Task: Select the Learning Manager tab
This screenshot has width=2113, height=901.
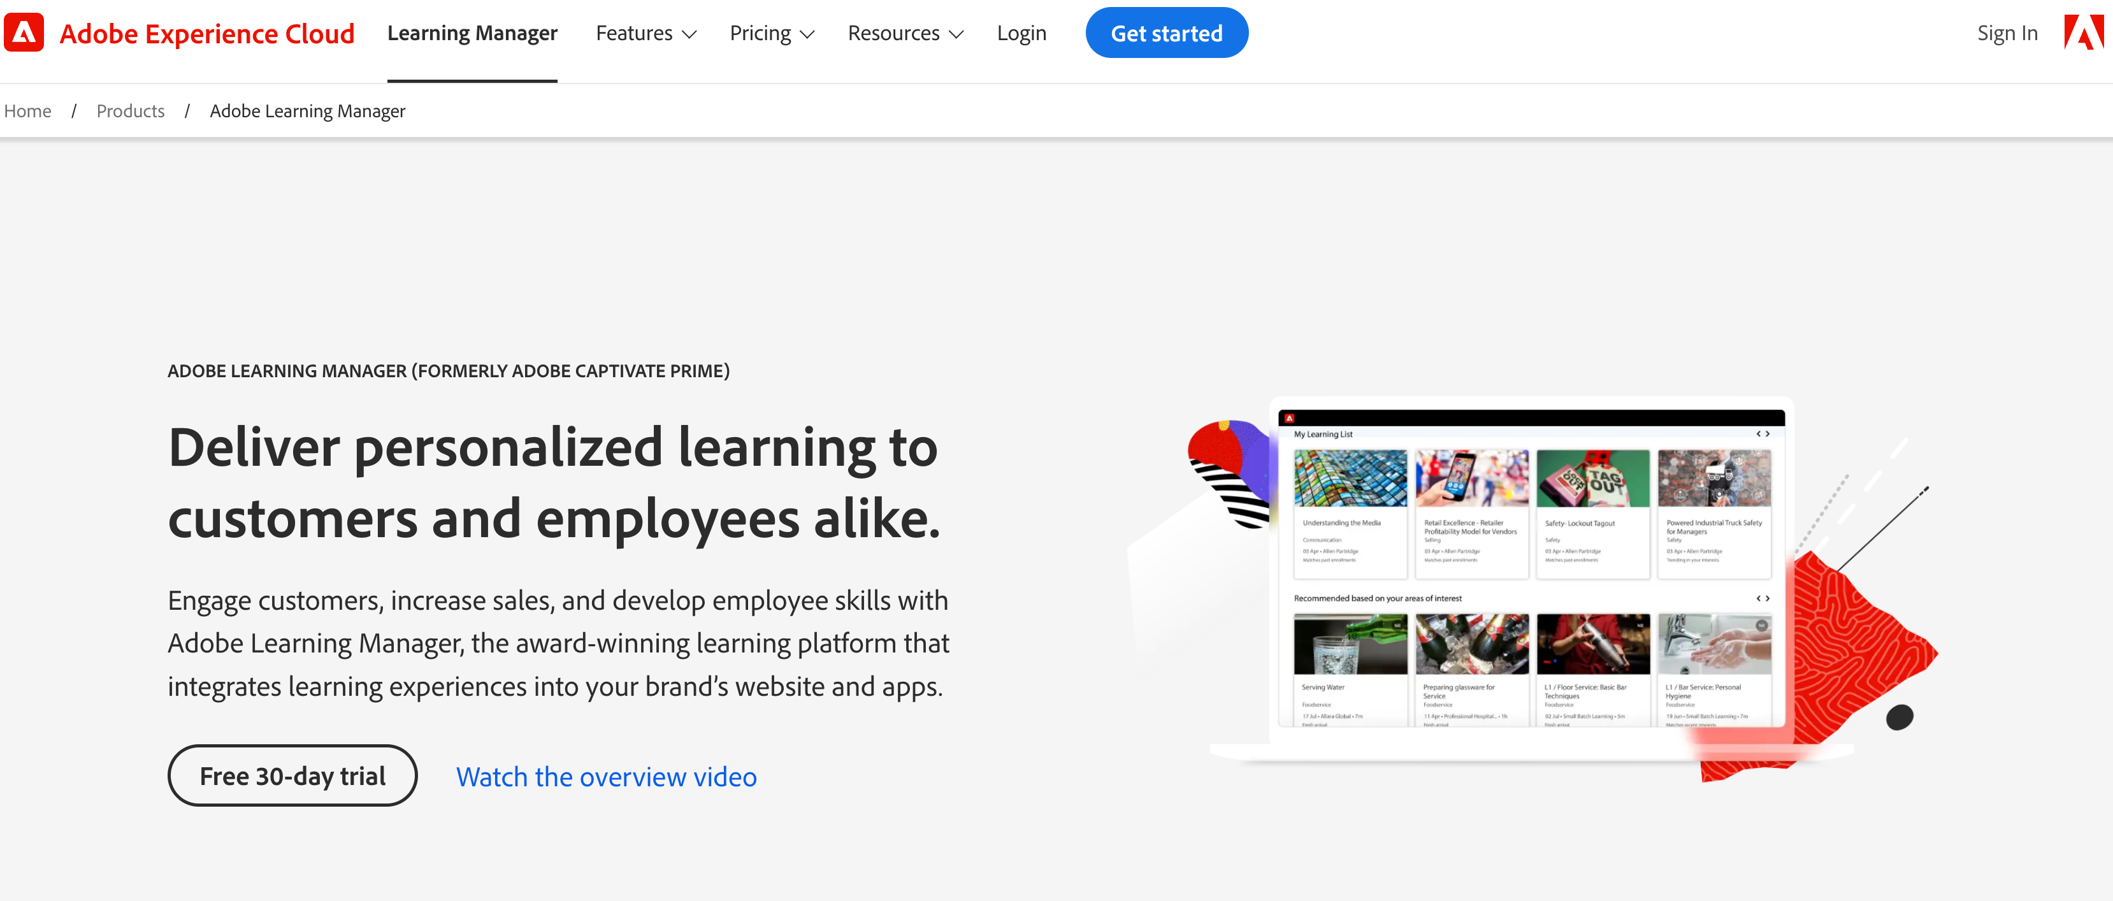Action: coord(472,33)
